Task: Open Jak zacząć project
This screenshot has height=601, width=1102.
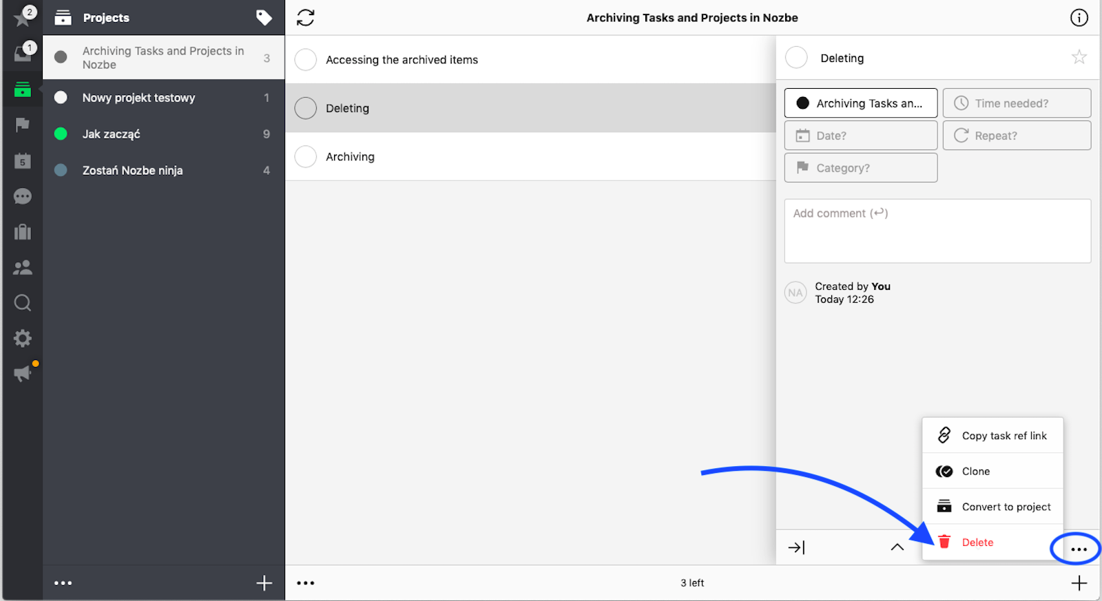Action: click(164, 134)
